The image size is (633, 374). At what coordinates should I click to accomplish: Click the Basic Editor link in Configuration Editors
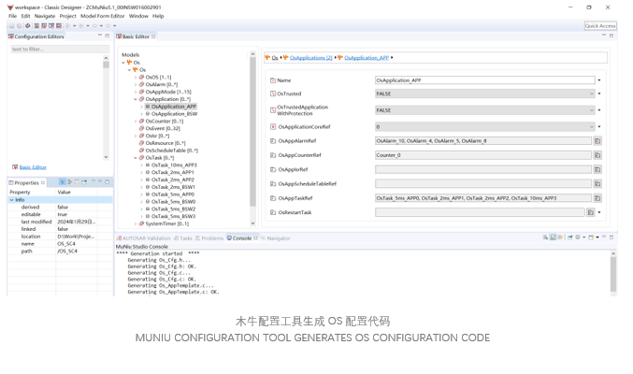(x=33, y=167)
